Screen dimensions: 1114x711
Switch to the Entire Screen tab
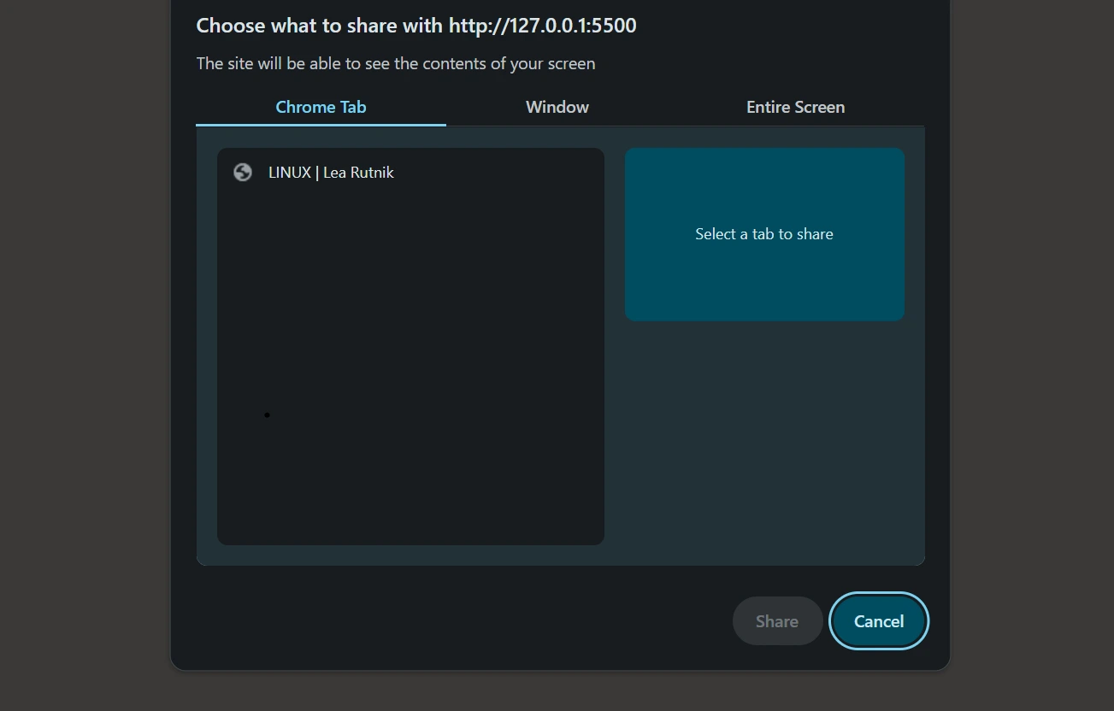[x=795, y=108]
